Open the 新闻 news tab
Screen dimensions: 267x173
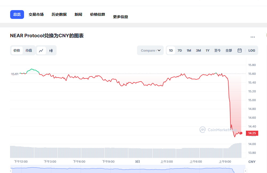[x=78, y=14]
